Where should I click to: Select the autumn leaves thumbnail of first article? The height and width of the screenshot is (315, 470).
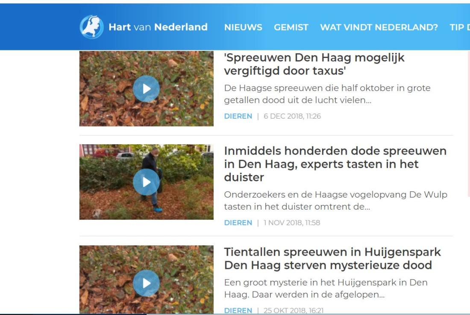click(x=146, y=89)
